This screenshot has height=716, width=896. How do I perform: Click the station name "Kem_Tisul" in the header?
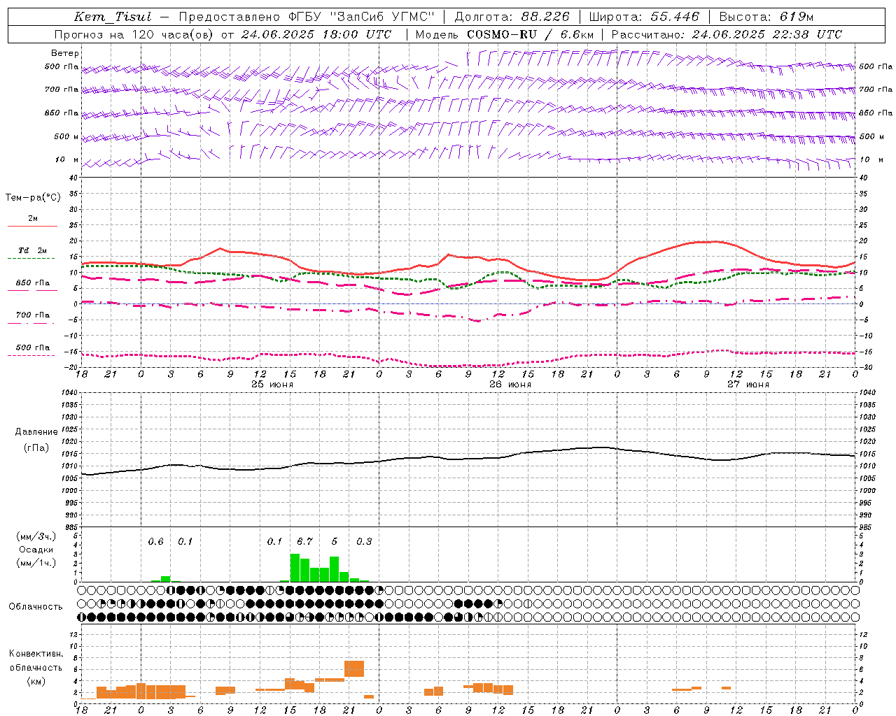click(x=113, y=17)
